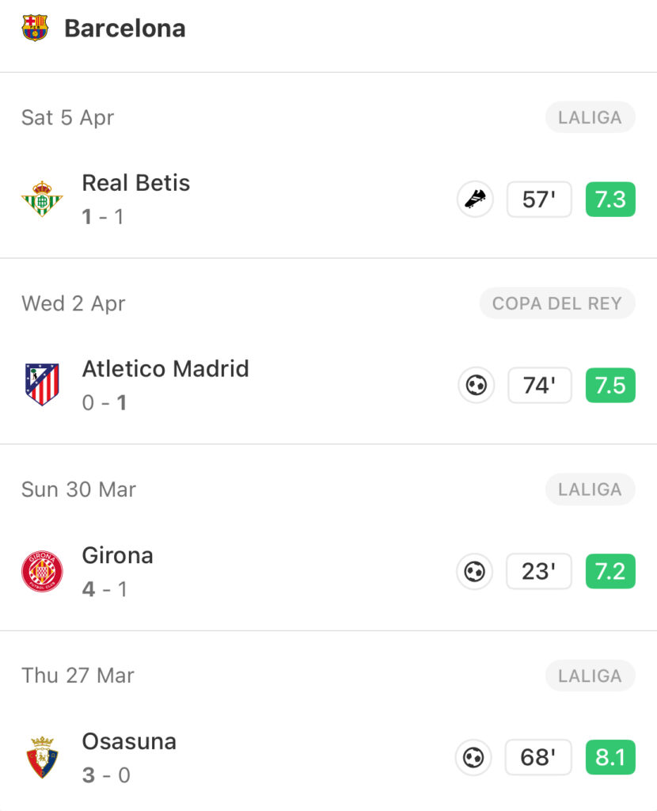The height and width of the screenshot is (811, 657).
Task: Open the Osasuna 3 - 0 match
Action: tap(328, 758)
